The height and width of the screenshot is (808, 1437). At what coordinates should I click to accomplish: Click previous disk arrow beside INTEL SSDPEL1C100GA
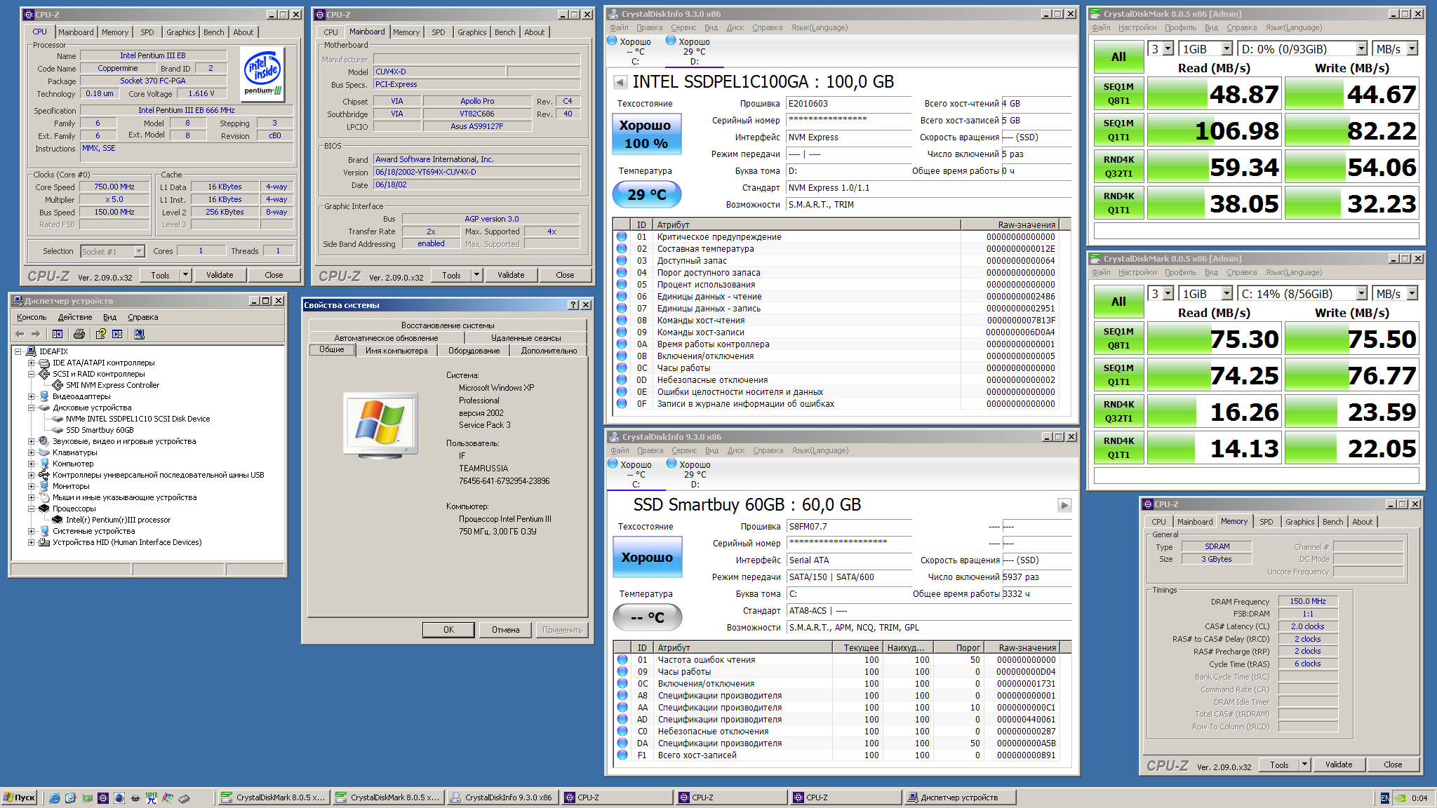[620, 82]
